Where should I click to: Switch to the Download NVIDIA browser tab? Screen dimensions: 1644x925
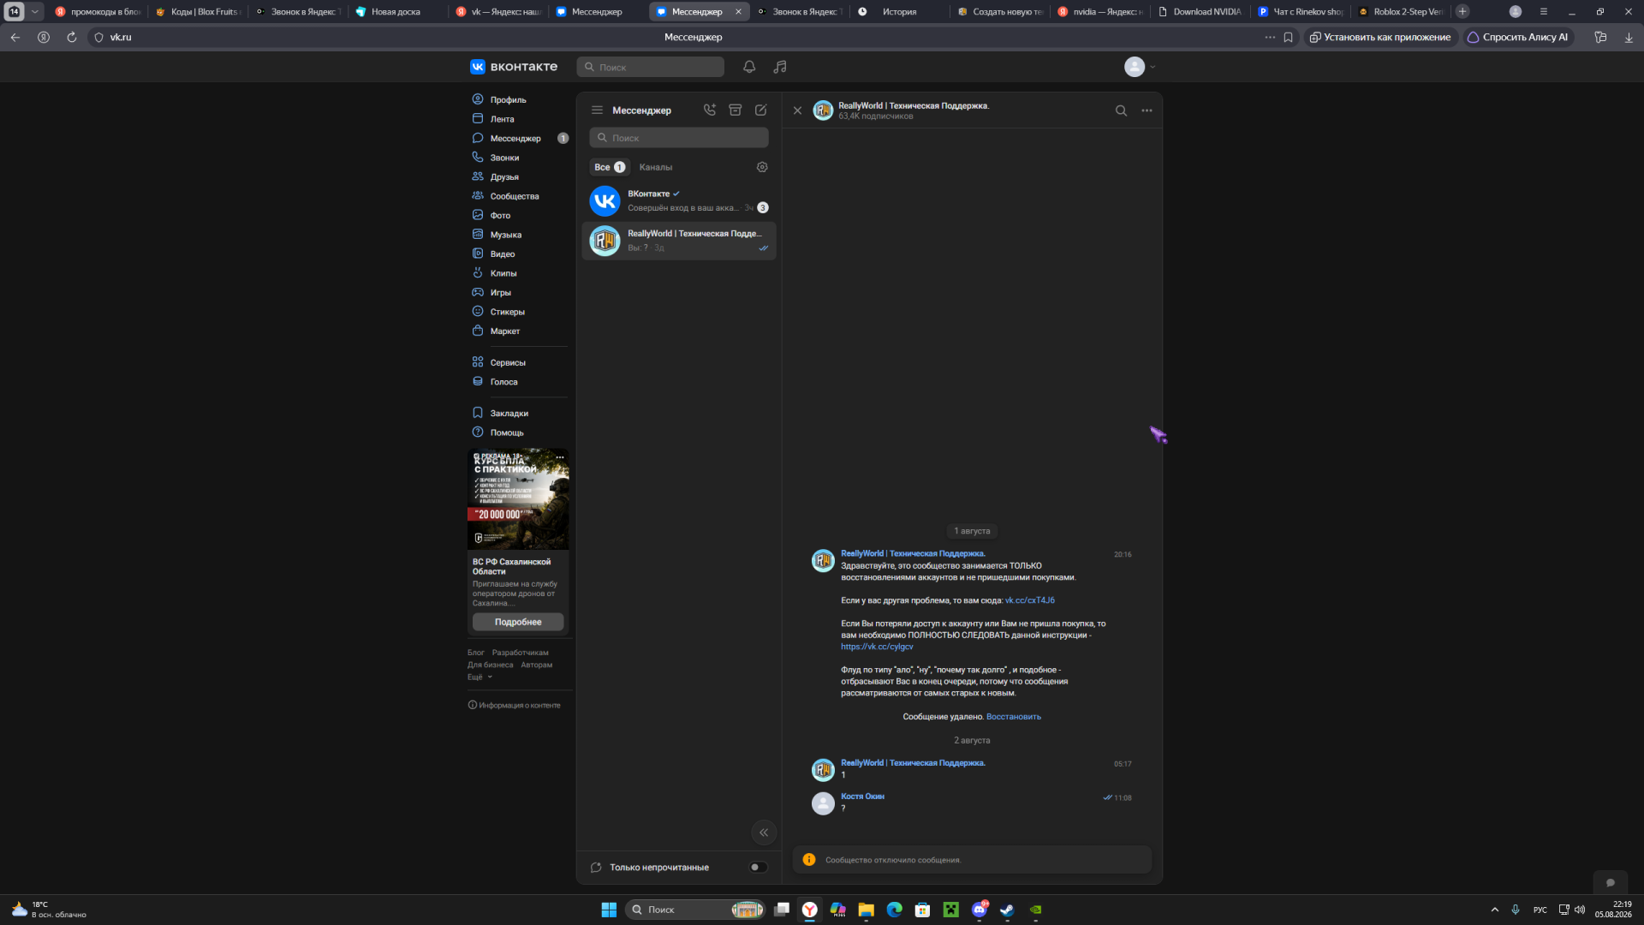[x=1199, y=12]
